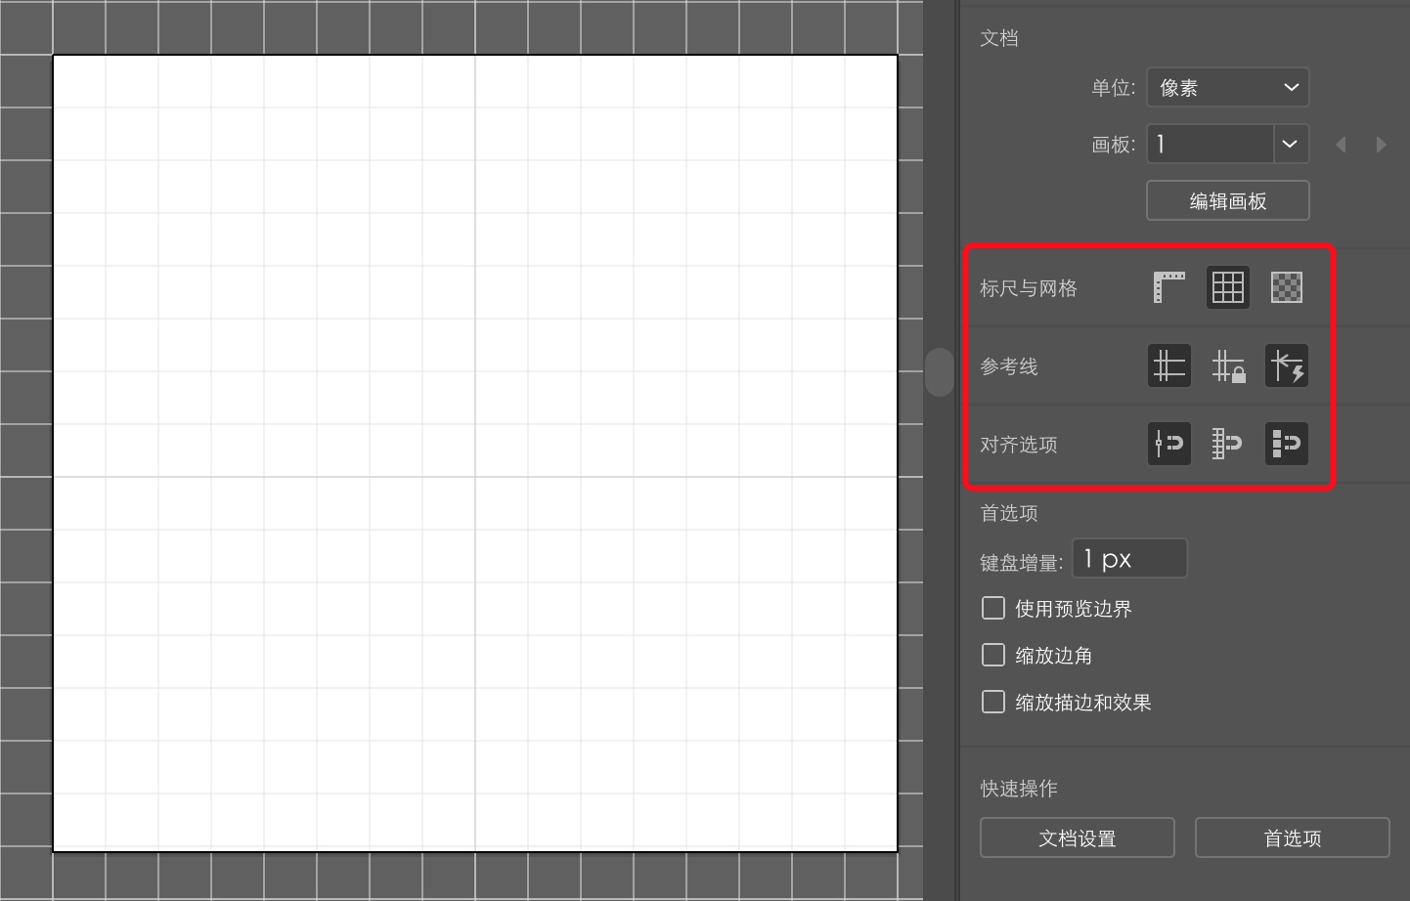Enable 缩放边角 option
1410x901 pixels.
tap(992, 654)
